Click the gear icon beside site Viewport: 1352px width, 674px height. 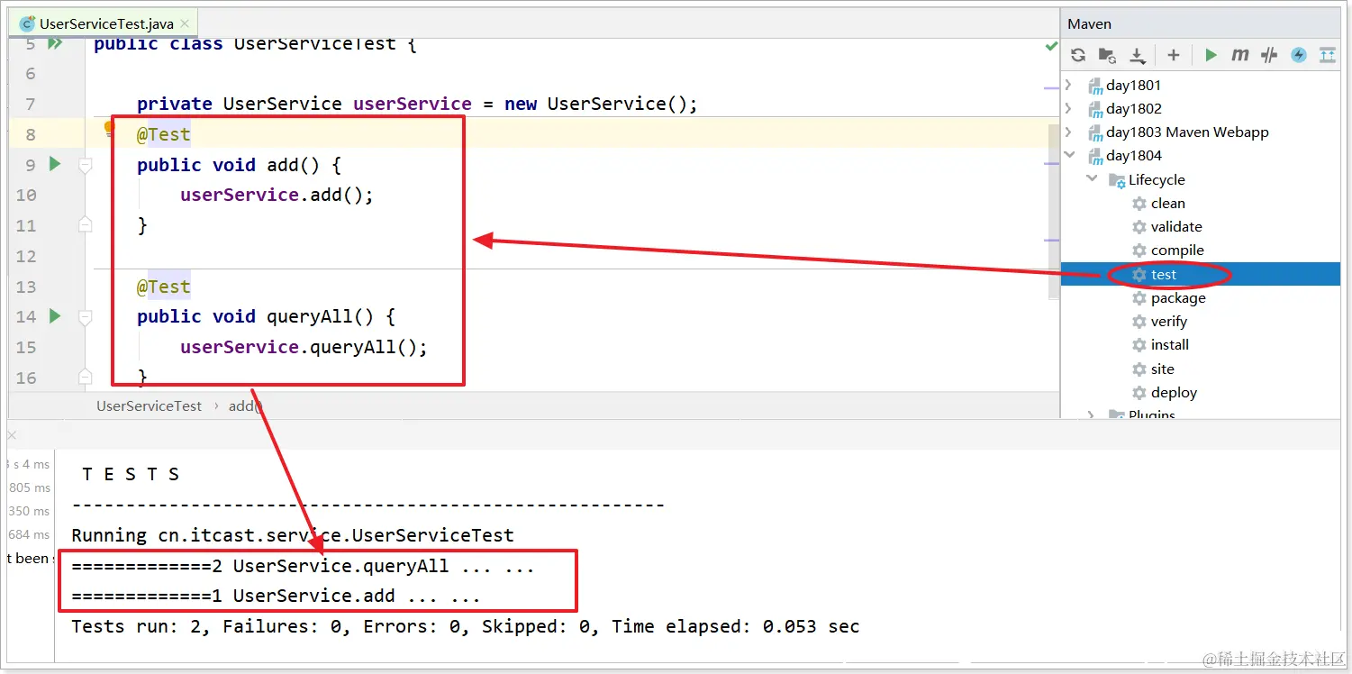coord(1139,369)
